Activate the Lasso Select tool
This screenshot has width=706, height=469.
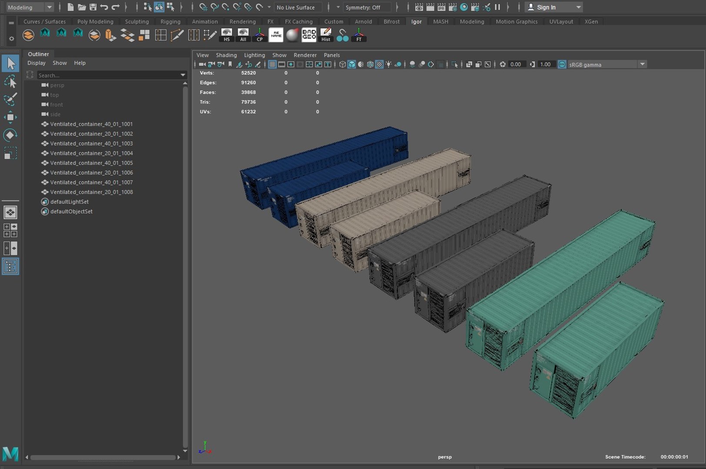tap(10, 82)
